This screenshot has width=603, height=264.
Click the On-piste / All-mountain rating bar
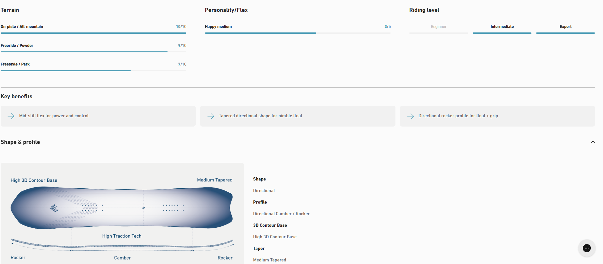93,33
